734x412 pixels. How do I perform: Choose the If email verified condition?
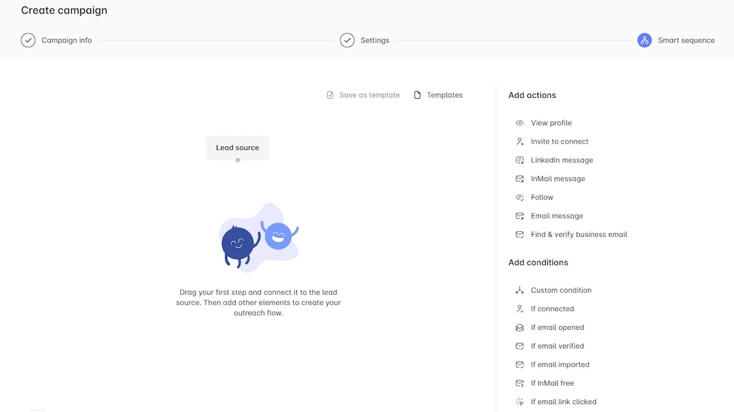[x=550, y=346]
